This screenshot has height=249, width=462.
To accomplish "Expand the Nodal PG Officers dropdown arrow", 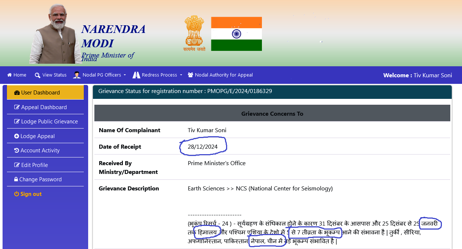I will (125, 75).
